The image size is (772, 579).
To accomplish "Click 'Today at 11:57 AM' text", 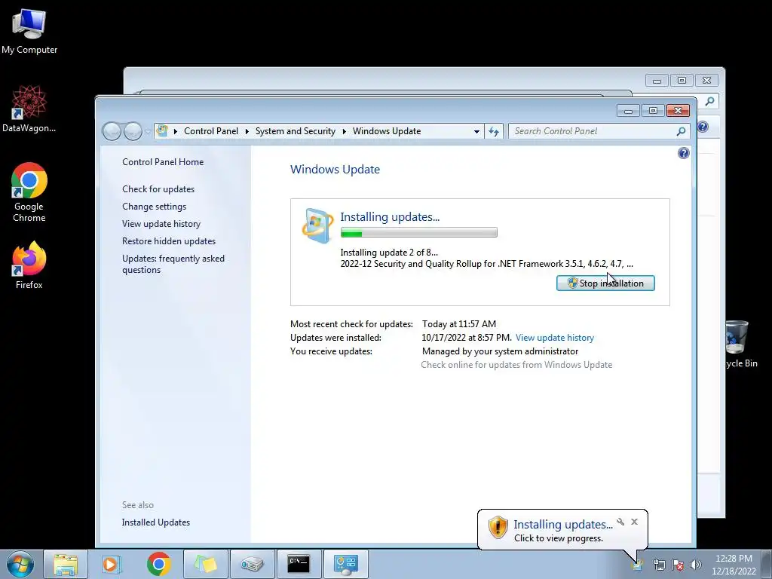I will click(459, 324).
